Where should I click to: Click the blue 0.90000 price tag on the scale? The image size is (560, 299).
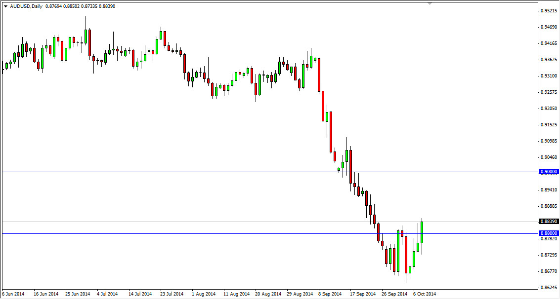(x=549, y=172)
